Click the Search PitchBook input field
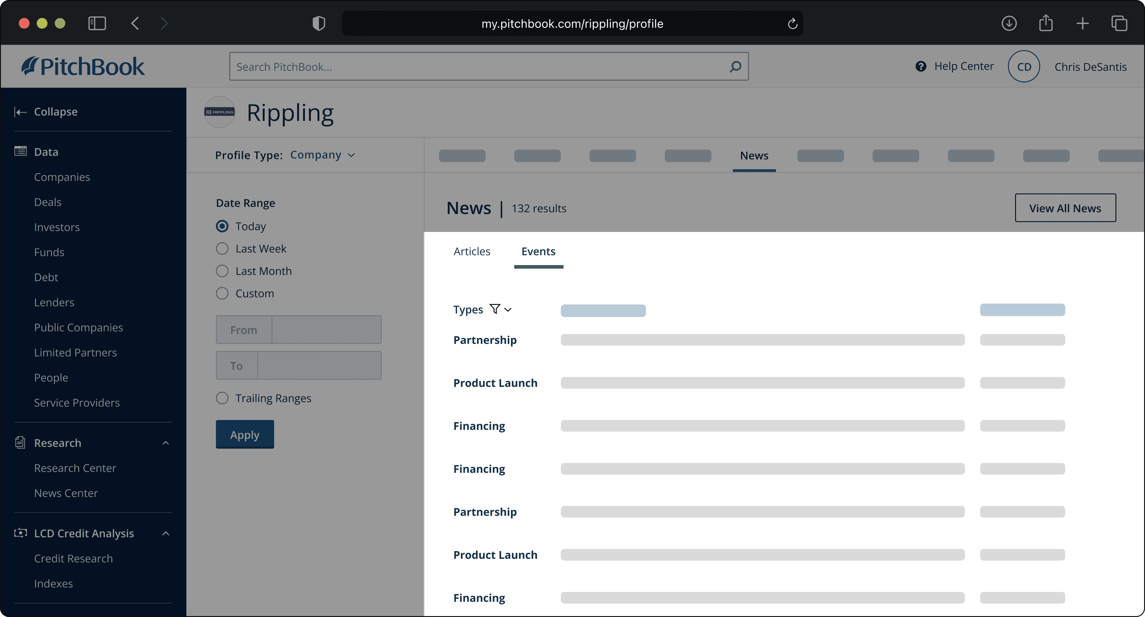Image resolution: width=1145 pixels, height=617 pixels. click(480, 67)
